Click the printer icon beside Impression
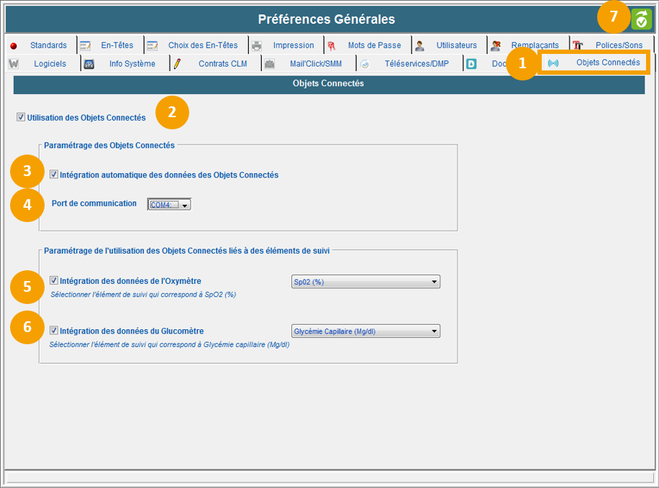 pyautogui.click(x=257, y=46)
